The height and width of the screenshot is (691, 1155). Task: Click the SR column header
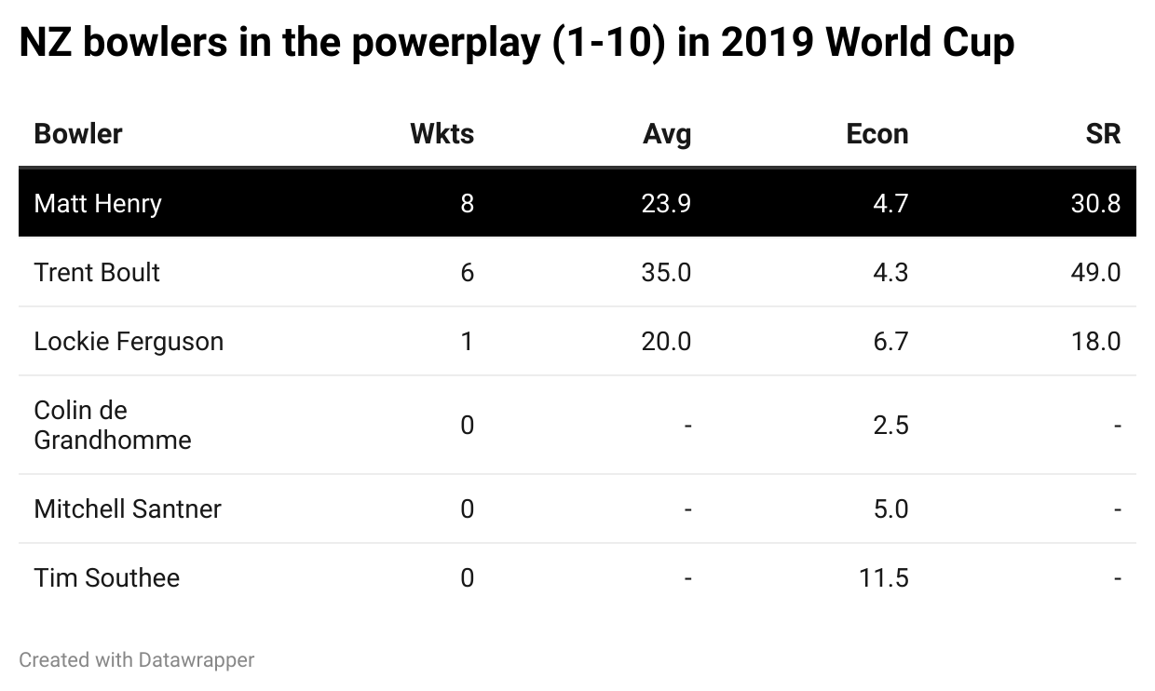[1103, 134]
